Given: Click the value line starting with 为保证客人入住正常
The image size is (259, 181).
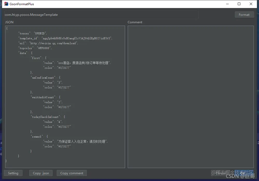Looking at the screenshot, I should click(75, 141).
